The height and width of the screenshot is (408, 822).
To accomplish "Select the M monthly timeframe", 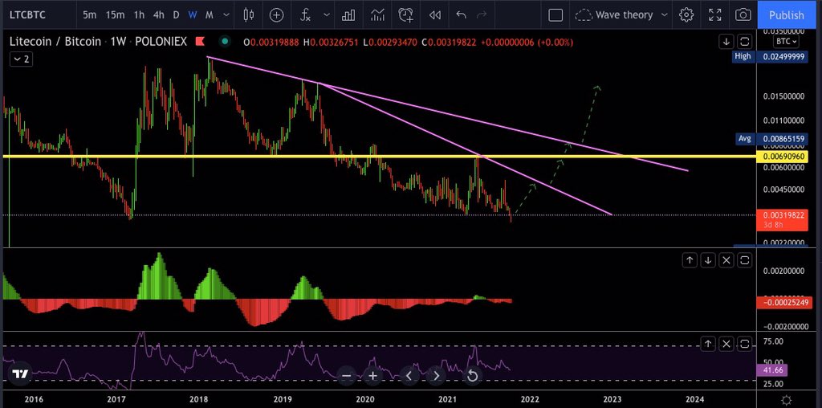I will coord(210,15).
